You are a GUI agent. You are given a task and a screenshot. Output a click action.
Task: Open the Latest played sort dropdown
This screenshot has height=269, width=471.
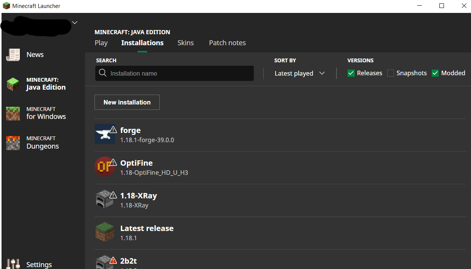[x=300, y=73]
